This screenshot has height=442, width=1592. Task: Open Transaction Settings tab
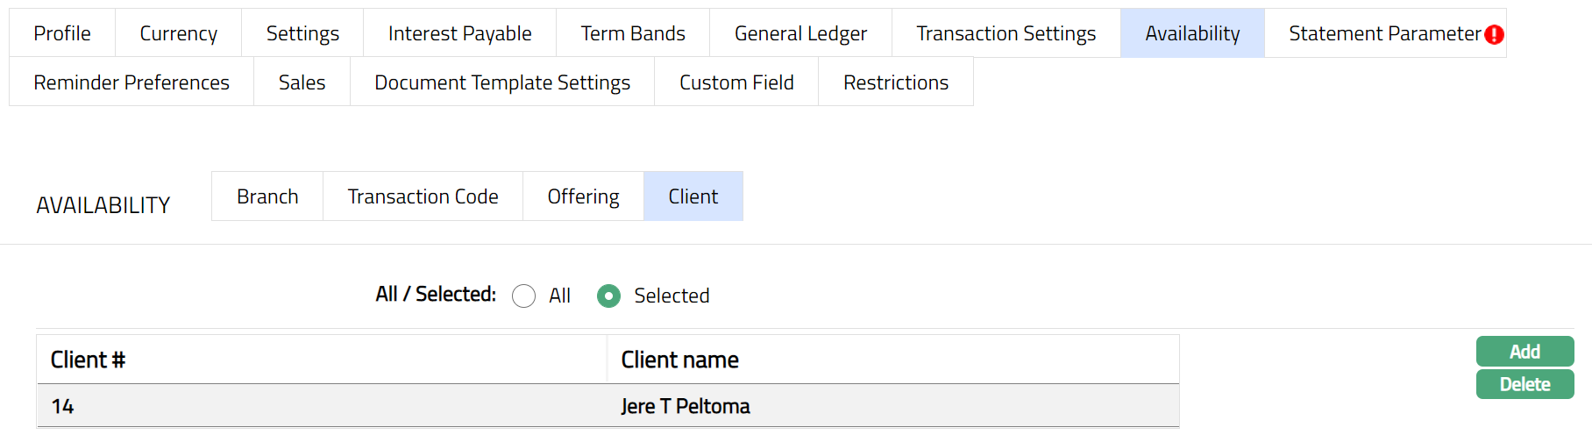(x=1006, y=33)
